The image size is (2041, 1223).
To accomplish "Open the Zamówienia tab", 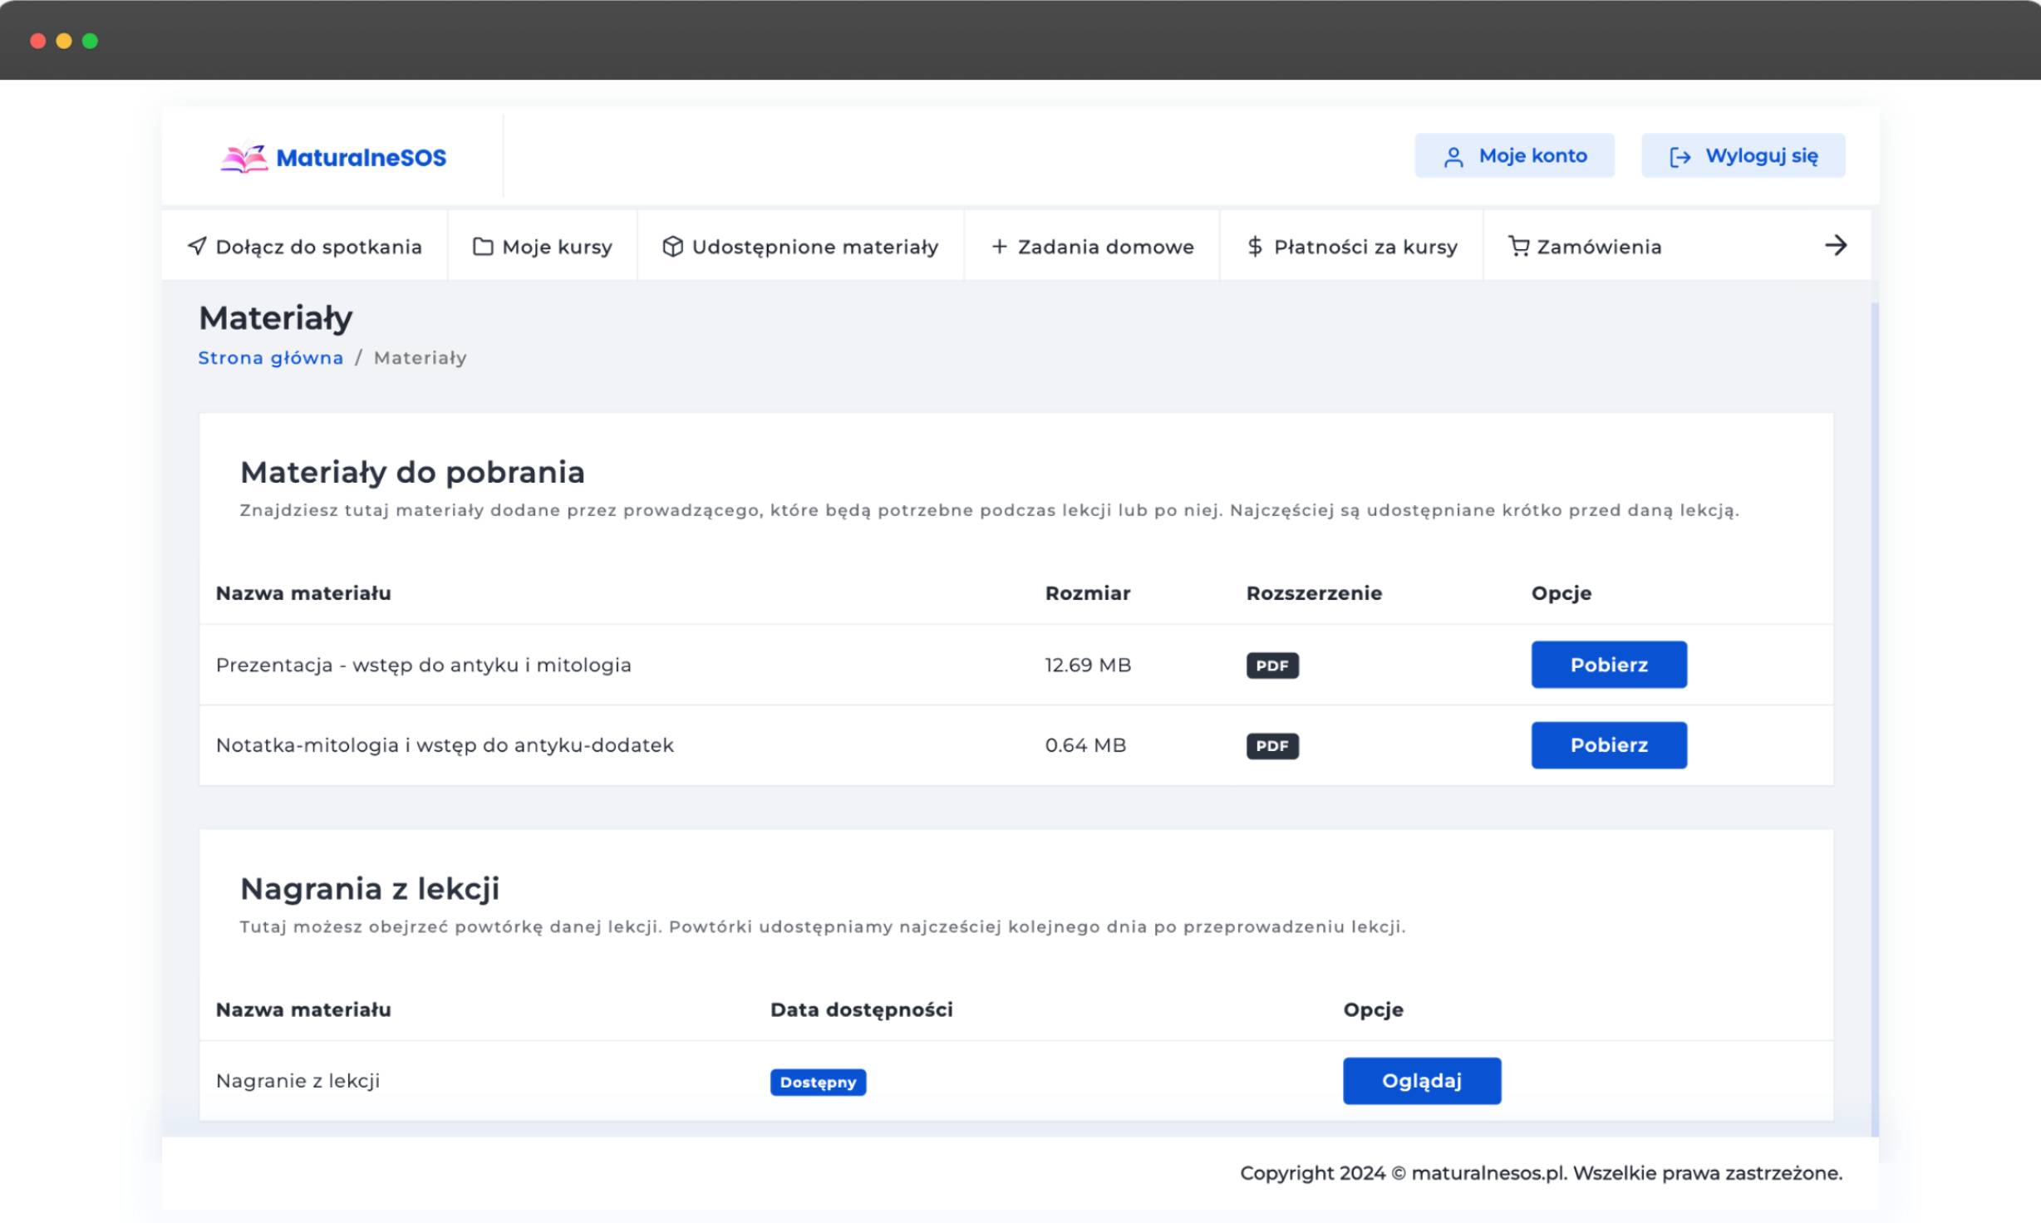I will pos(1585,246).
